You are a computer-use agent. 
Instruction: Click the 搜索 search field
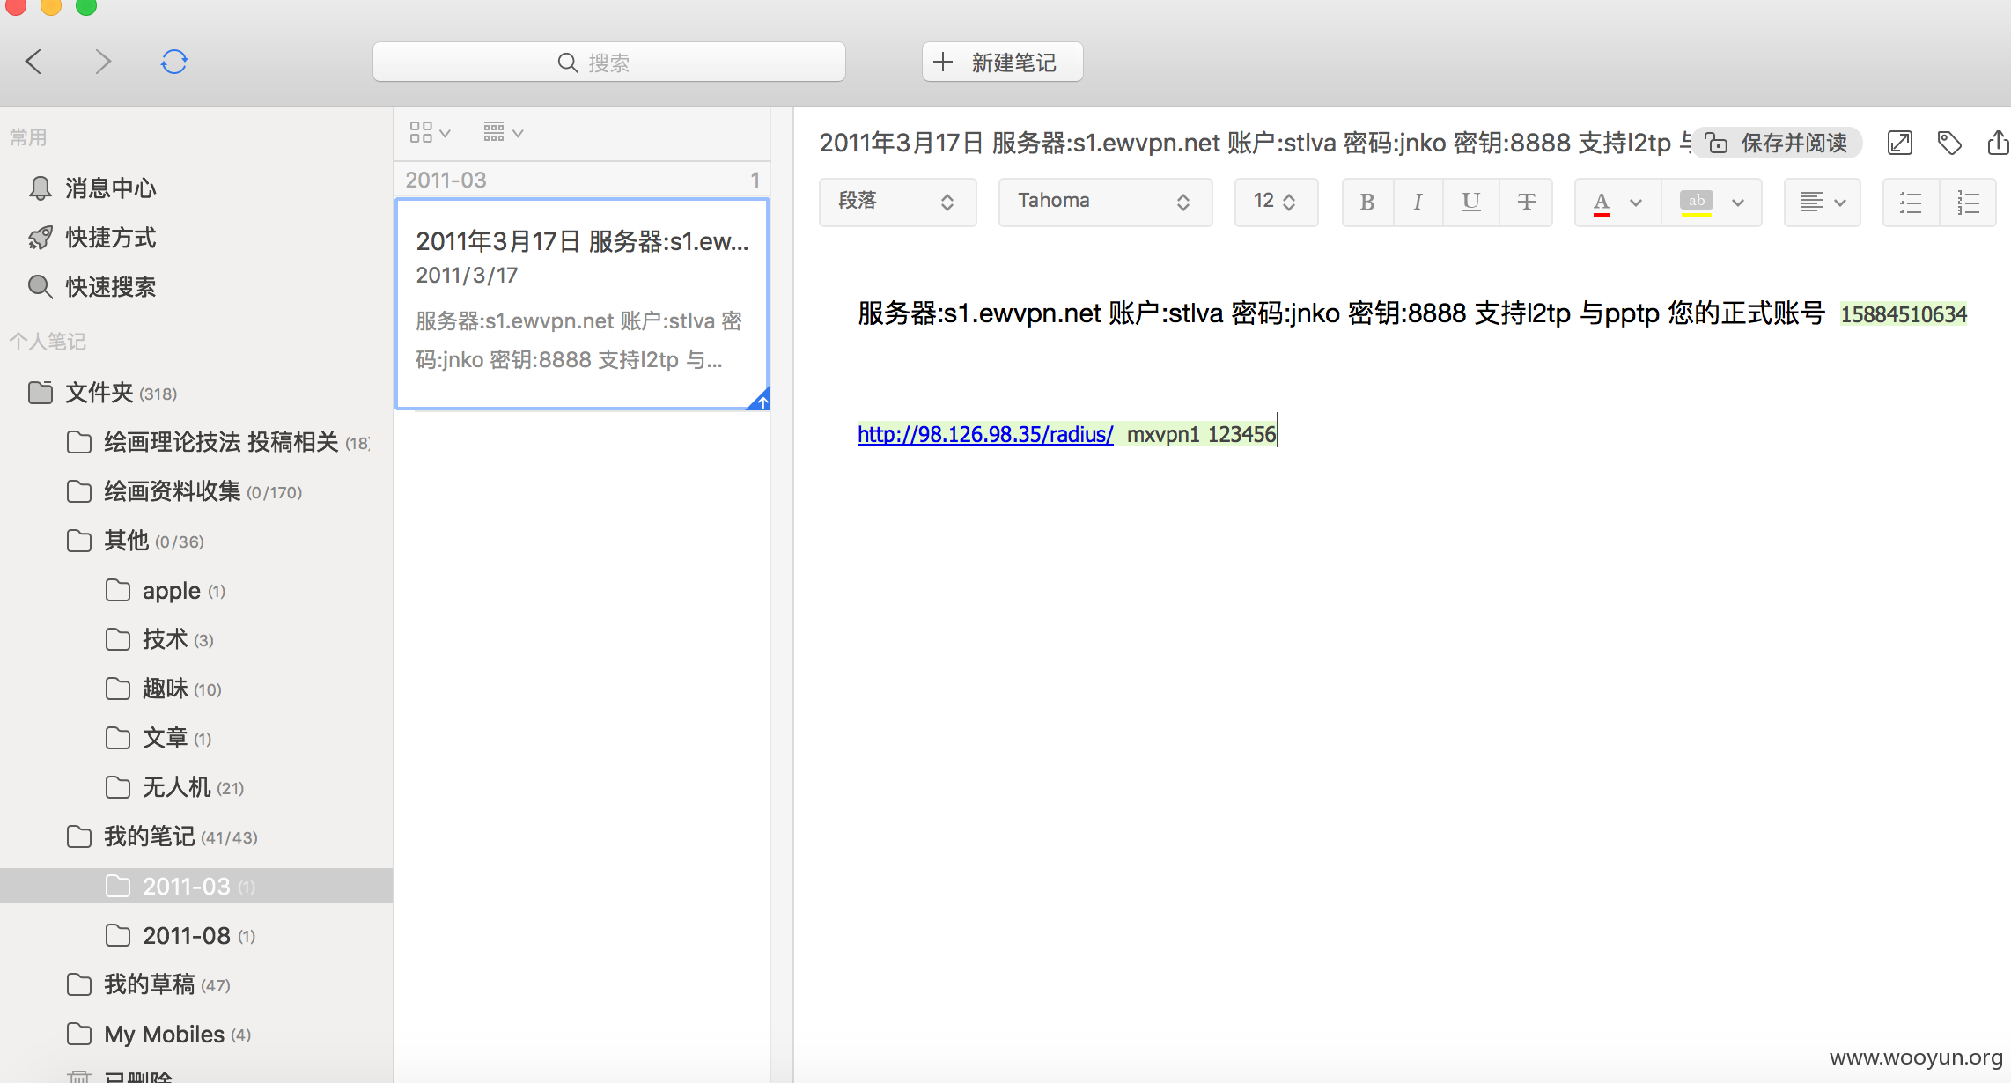pos(609,62)
